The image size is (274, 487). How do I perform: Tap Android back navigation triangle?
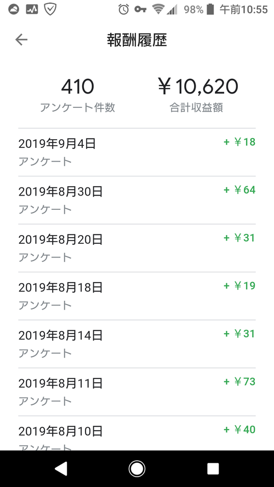pos(61,468)
